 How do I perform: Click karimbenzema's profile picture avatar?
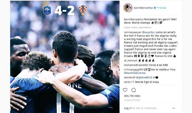click(x=128, y=8)
